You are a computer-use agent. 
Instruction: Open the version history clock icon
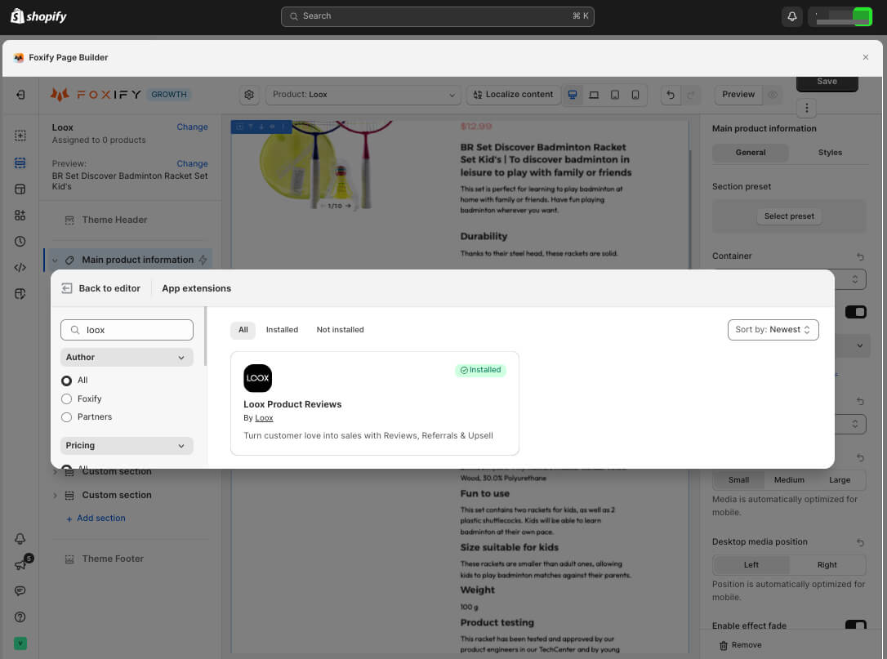(20, 241)
